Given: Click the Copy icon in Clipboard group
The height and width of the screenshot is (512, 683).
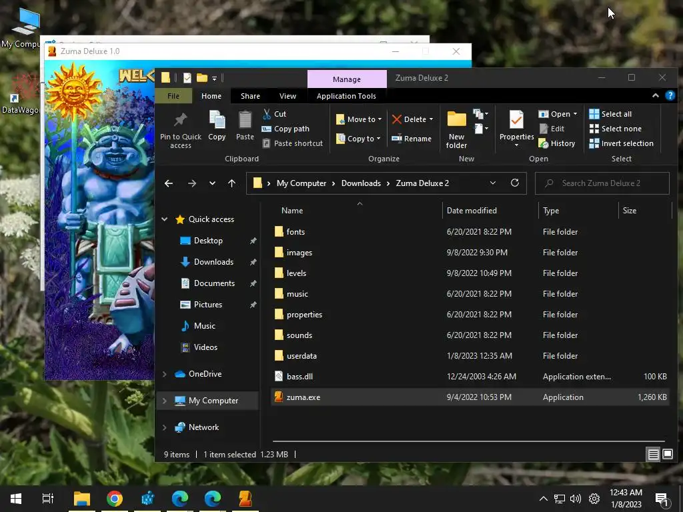Looking at the screenshot, I should click(217, 120).
